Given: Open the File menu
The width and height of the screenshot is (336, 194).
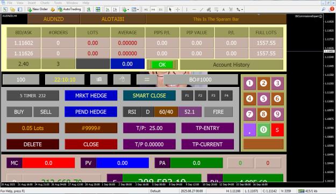Looking at the screenshot, I should (x=10, y=3).
